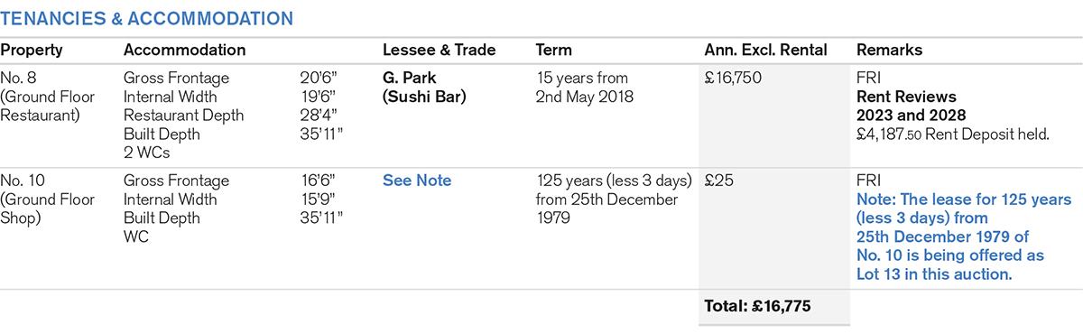Select the Total: £16,775 cell
The width and height of the screenshot is (1083, 334).
[x=757, y=307]
